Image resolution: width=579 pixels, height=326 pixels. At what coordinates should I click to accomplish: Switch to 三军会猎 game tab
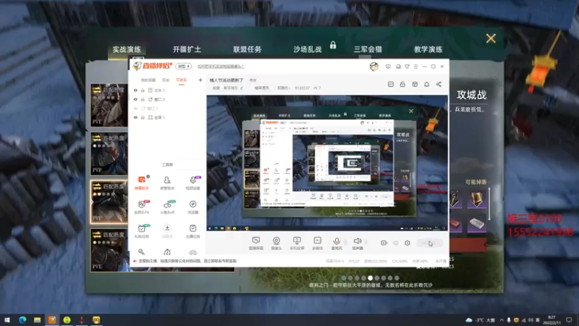368,49
